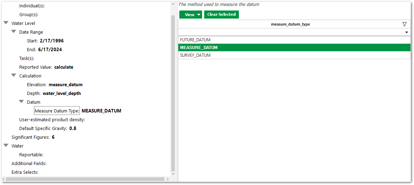
Task: Collapse the Water tree node
Action: [6, 146]
